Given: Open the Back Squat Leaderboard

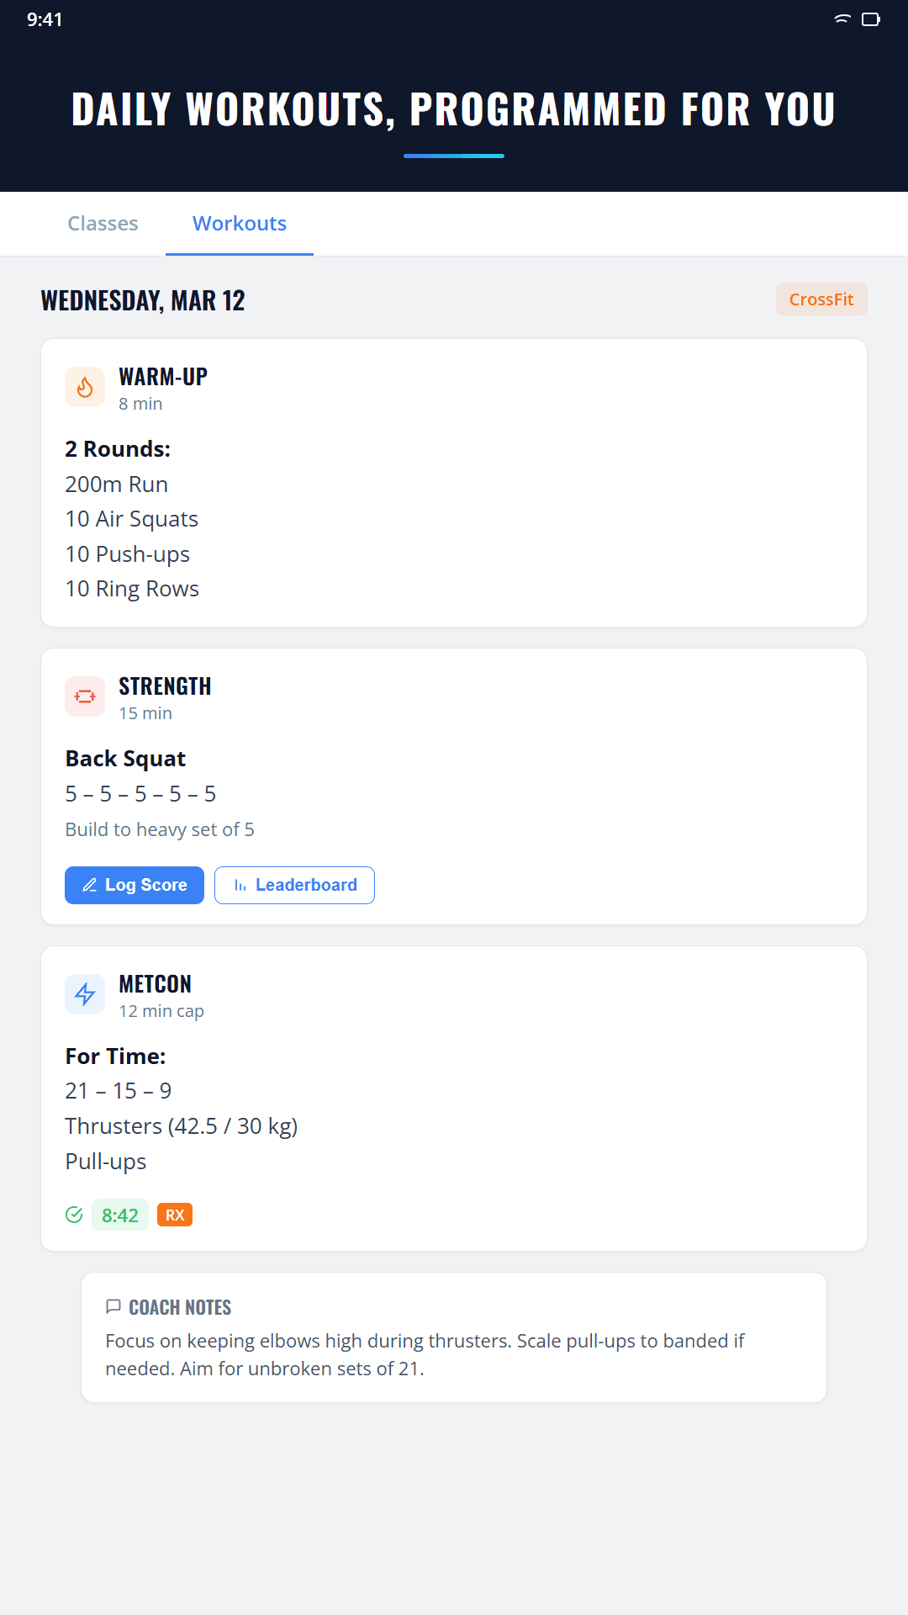Looking at the screenshot, I should [294, 885].
